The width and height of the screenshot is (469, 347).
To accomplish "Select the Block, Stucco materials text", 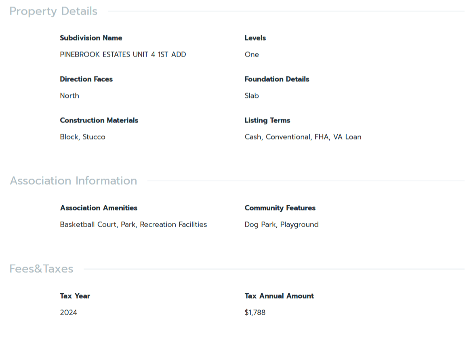I will coord(82,137).
